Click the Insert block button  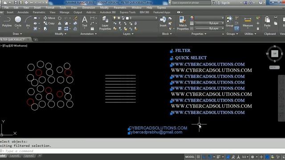(x=163, y=22)
